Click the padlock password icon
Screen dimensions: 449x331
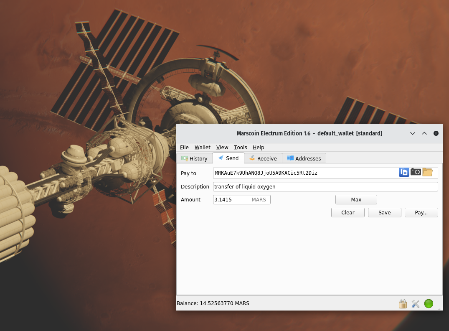pos(403,303)
